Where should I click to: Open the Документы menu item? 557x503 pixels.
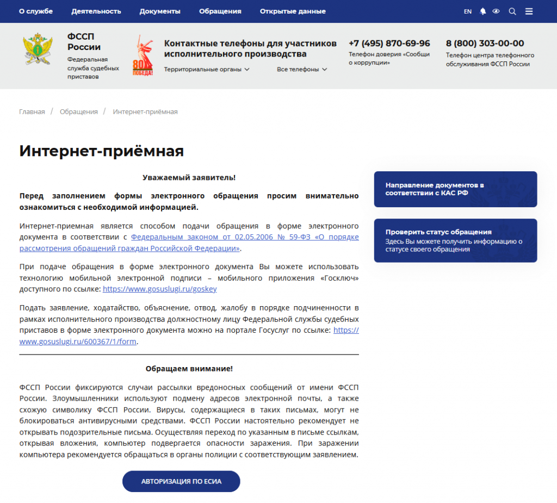coord(160,11)
